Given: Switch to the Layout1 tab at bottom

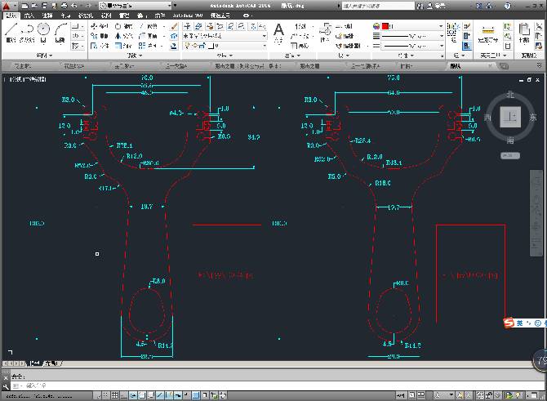Looking at the screenshot, I should point(52,363).
